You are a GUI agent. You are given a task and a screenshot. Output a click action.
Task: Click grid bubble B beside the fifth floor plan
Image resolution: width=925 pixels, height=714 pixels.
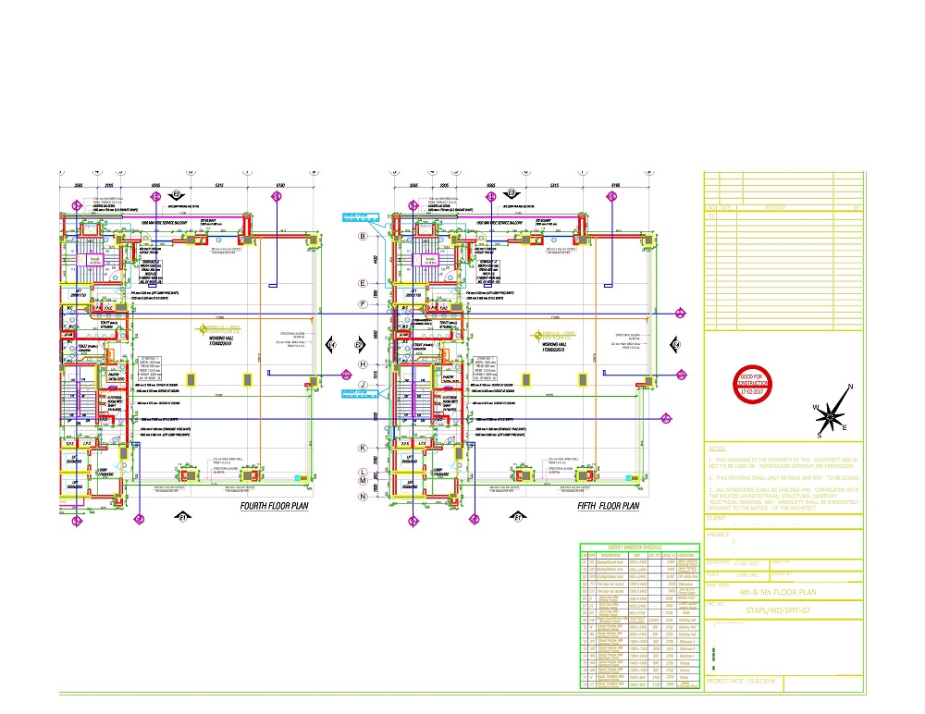point(364,237)
